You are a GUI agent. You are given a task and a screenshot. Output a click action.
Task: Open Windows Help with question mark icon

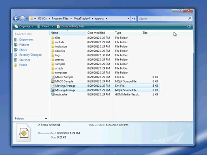(189, 26)
